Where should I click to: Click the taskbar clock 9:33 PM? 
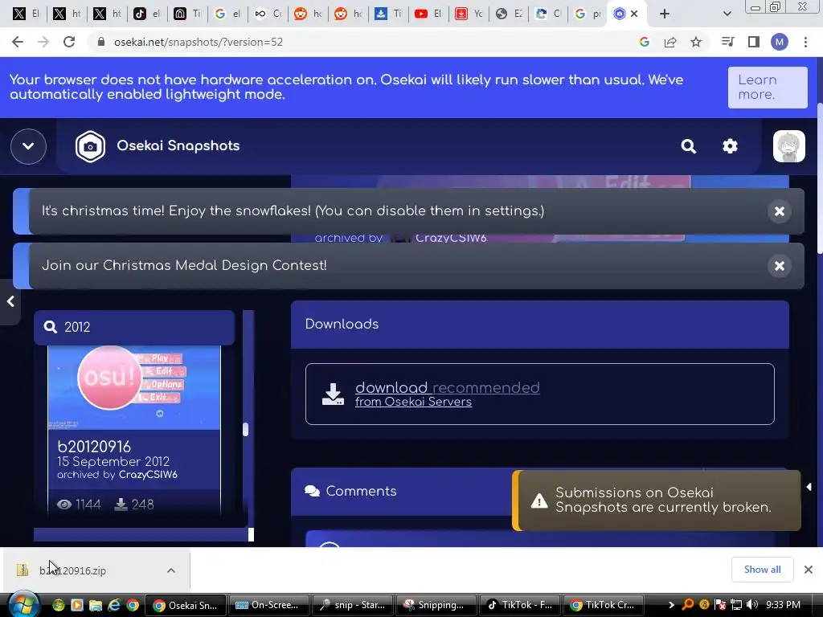(783, 605)
